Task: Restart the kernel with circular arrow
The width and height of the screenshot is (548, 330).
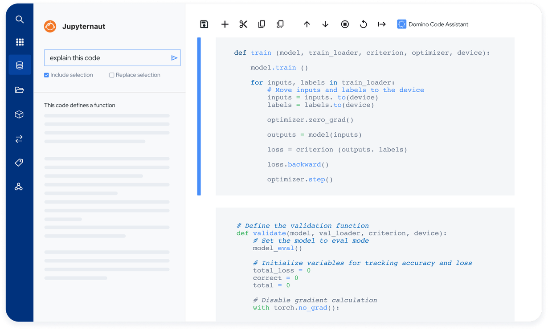Action: pyautogui.click(x=364, y=24)
